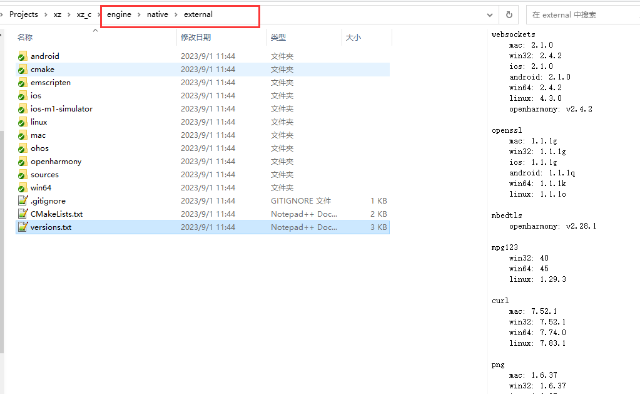
Task: Select the linux folder icon
Action: point(23,122)
